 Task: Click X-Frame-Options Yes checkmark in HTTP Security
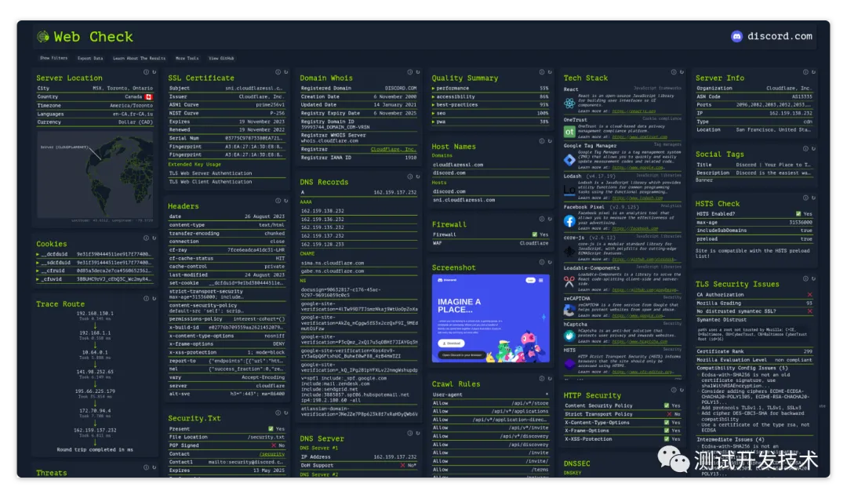667,431
